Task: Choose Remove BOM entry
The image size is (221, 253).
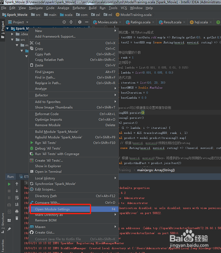Action: pos(73,220)
